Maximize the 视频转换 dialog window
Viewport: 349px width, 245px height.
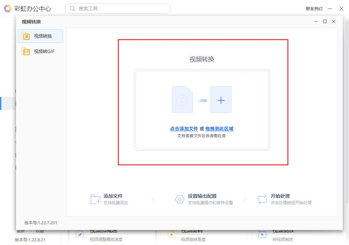coord(325,21)
